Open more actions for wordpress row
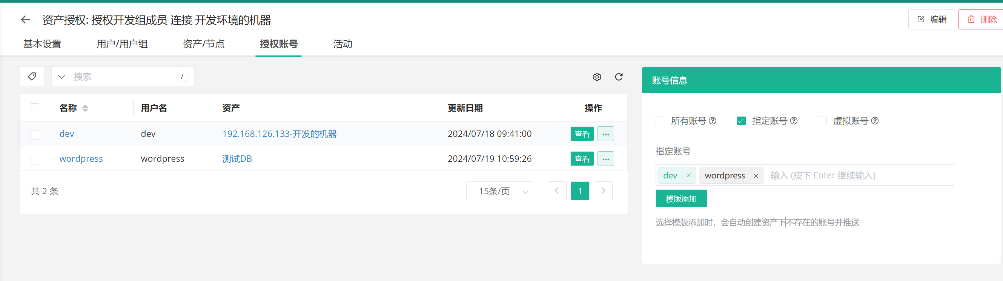 pos(605,159)
